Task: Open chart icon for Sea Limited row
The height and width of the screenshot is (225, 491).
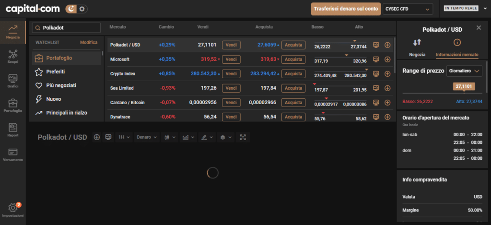Action: pos(376,88)
